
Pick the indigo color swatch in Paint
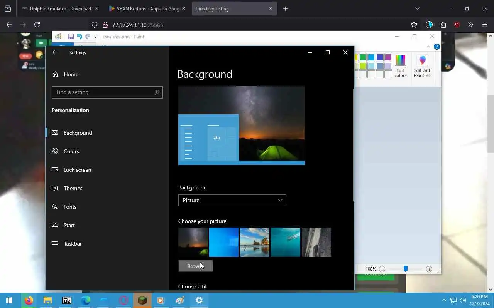point(380,57)
